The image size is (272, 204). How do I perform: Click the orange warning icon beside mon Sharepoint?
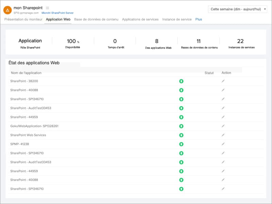pyautogui.click(x=7, y=10)
